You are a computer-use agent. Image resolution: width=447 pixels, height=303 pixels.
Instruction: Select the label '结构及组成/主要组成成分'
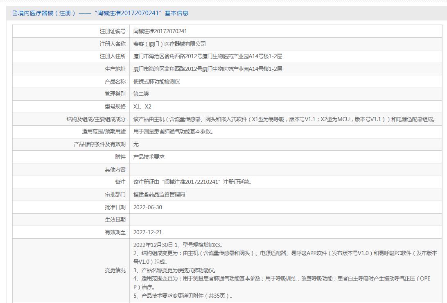(96, 120)
